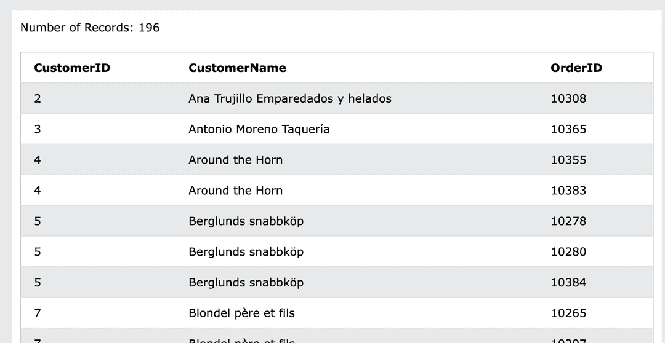This screenshot has width=665, height=343.
Task: Select the order ID 10384 cell
Action: (x=568, y=283)
